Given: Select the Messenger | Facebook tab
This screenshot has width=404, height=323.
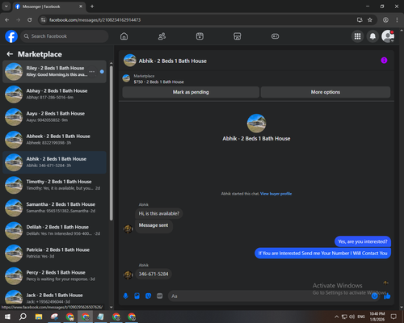Looking at the screenshot, I should [x=49, y=6].
